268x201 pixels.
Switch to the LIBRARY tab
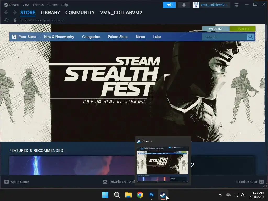click(51, 13)
